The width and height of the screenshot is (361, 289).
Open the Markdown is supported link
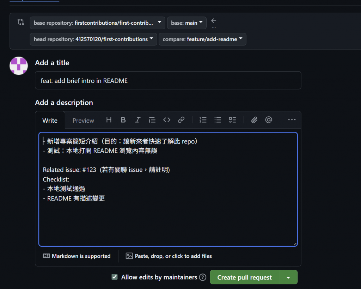click(77, 256)
